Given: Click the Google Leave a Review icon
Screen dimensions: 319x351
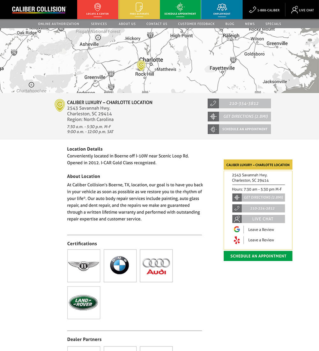Looking at the screenshot, I should point(237,229).
